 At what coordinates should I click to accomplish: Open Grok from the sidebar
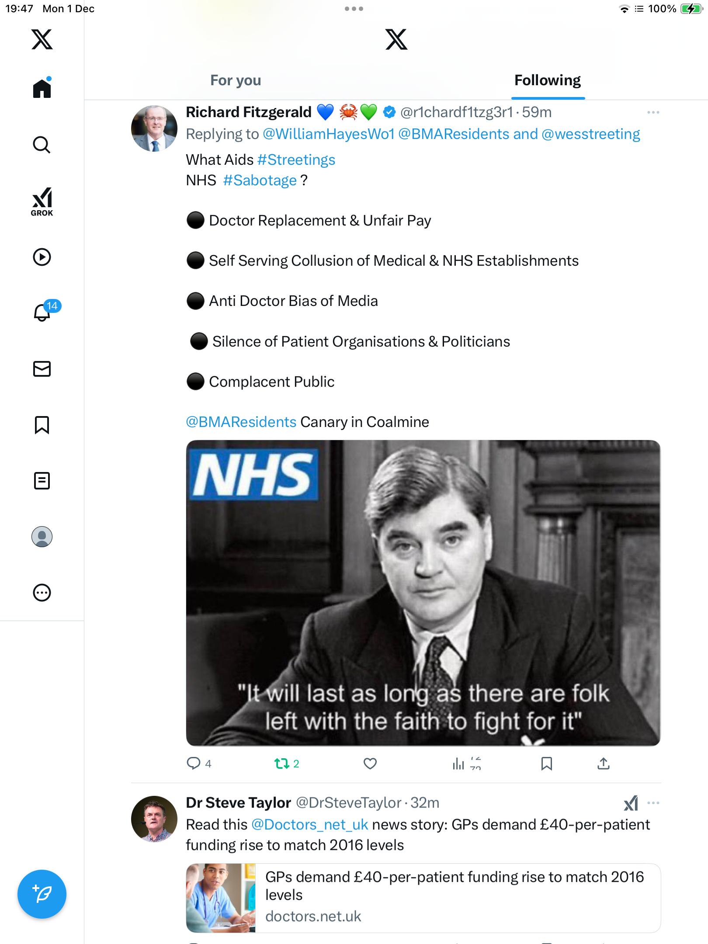click(x=42, y=201)
